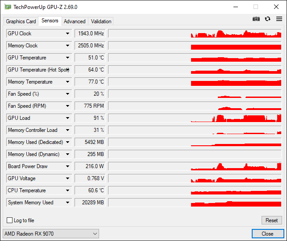The width and height of the screenshot is (287, 241).
Task: Click the 91 % GPU Load value
Action: point(90,118)
